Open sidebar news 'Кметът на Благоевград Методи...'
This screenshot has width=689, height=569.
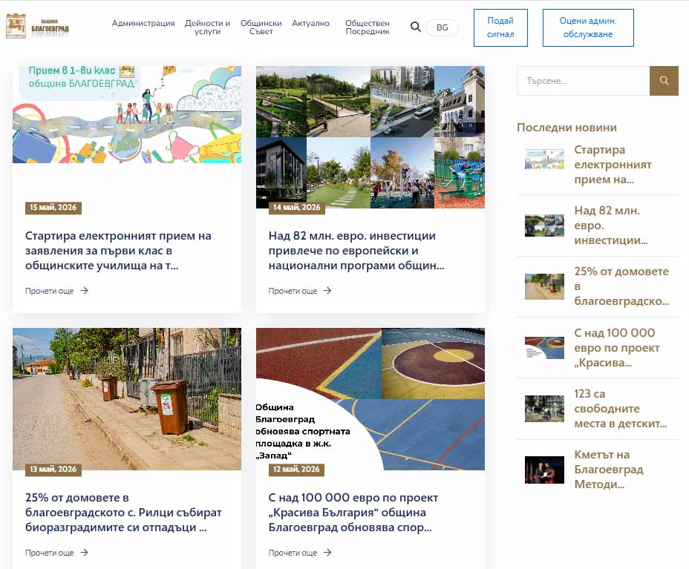pyautogui.click(x=609, y=470)
